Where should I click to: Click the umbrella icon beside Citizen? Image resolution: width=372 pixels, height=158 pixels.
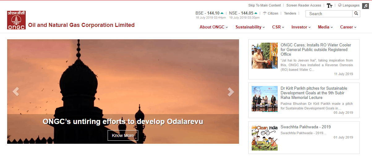tap(265, 13)
